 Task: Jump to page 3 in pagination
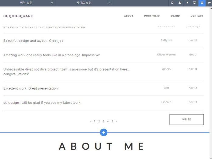coord(103,122)
